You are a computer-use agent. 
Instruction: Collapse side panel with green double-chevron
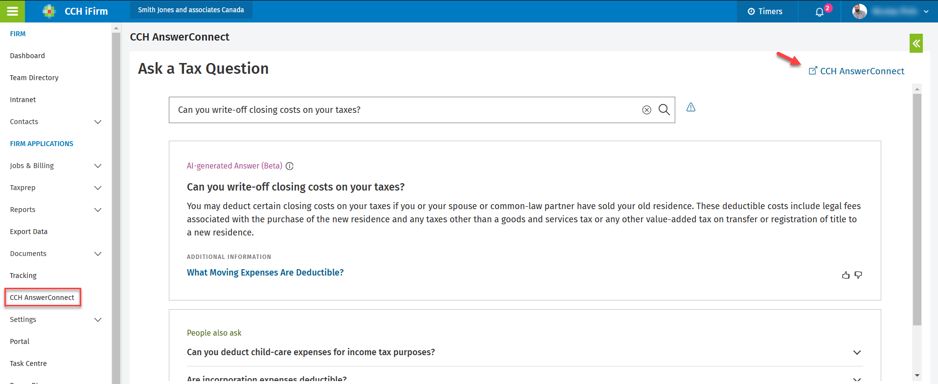916,43
